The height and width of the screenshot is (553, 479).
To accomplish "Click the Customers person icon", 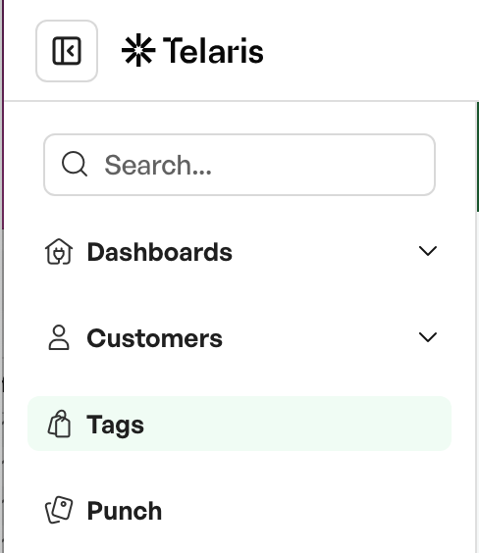I will coord(59,337).
